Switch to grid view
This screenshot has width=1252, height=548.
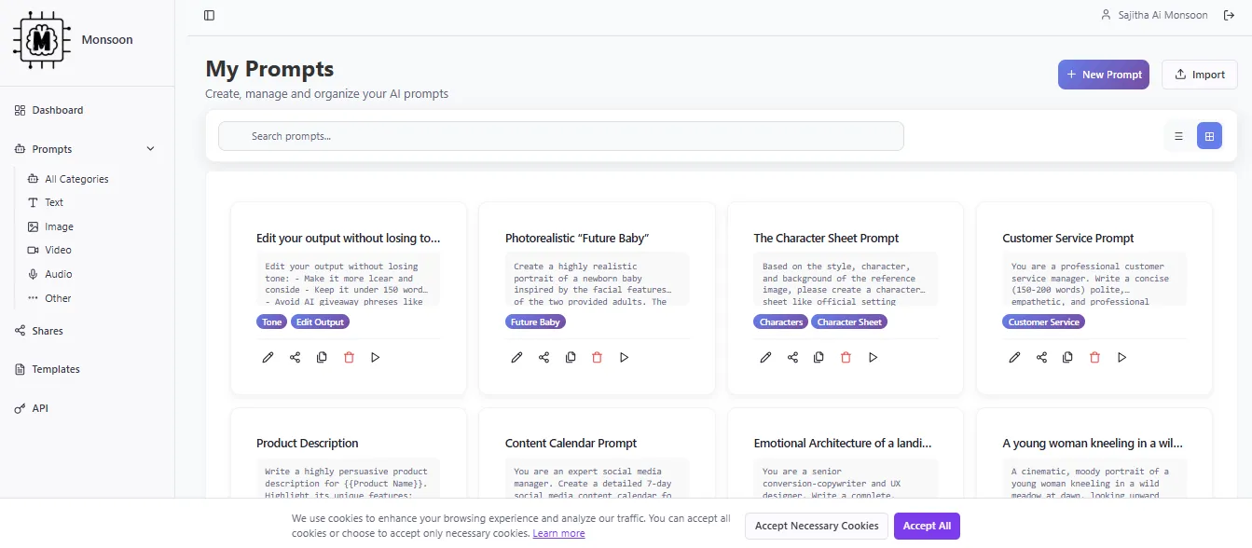coord(1209,136)
